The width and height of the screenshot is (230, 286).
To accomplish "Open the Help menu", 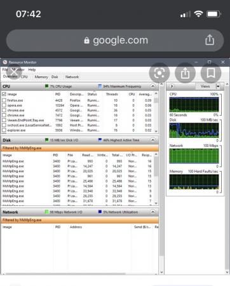I will coord(32,70).
